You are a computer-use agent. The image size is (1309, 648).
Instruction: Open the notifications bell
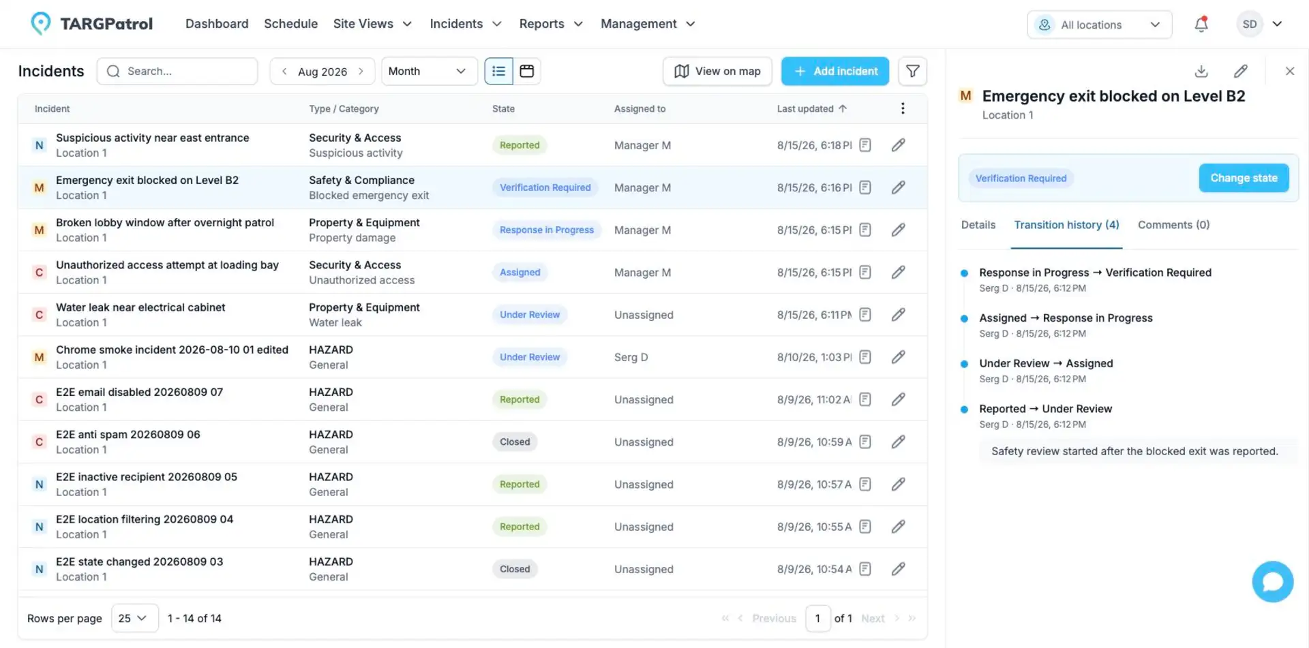(1201, 25)
